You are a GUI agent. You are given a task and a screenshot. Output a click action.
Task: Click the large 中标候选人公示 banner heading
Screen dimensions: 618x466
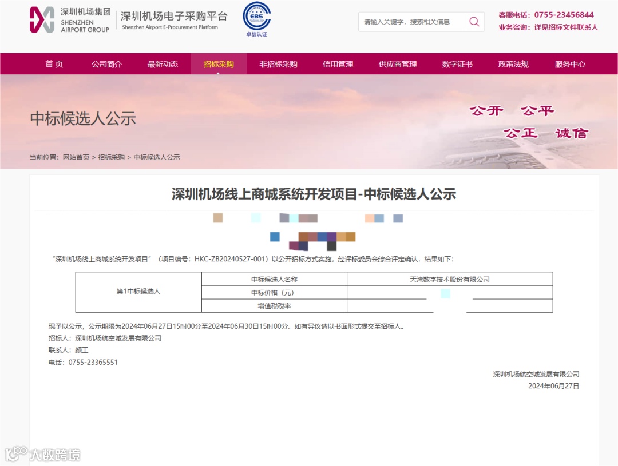83,118
